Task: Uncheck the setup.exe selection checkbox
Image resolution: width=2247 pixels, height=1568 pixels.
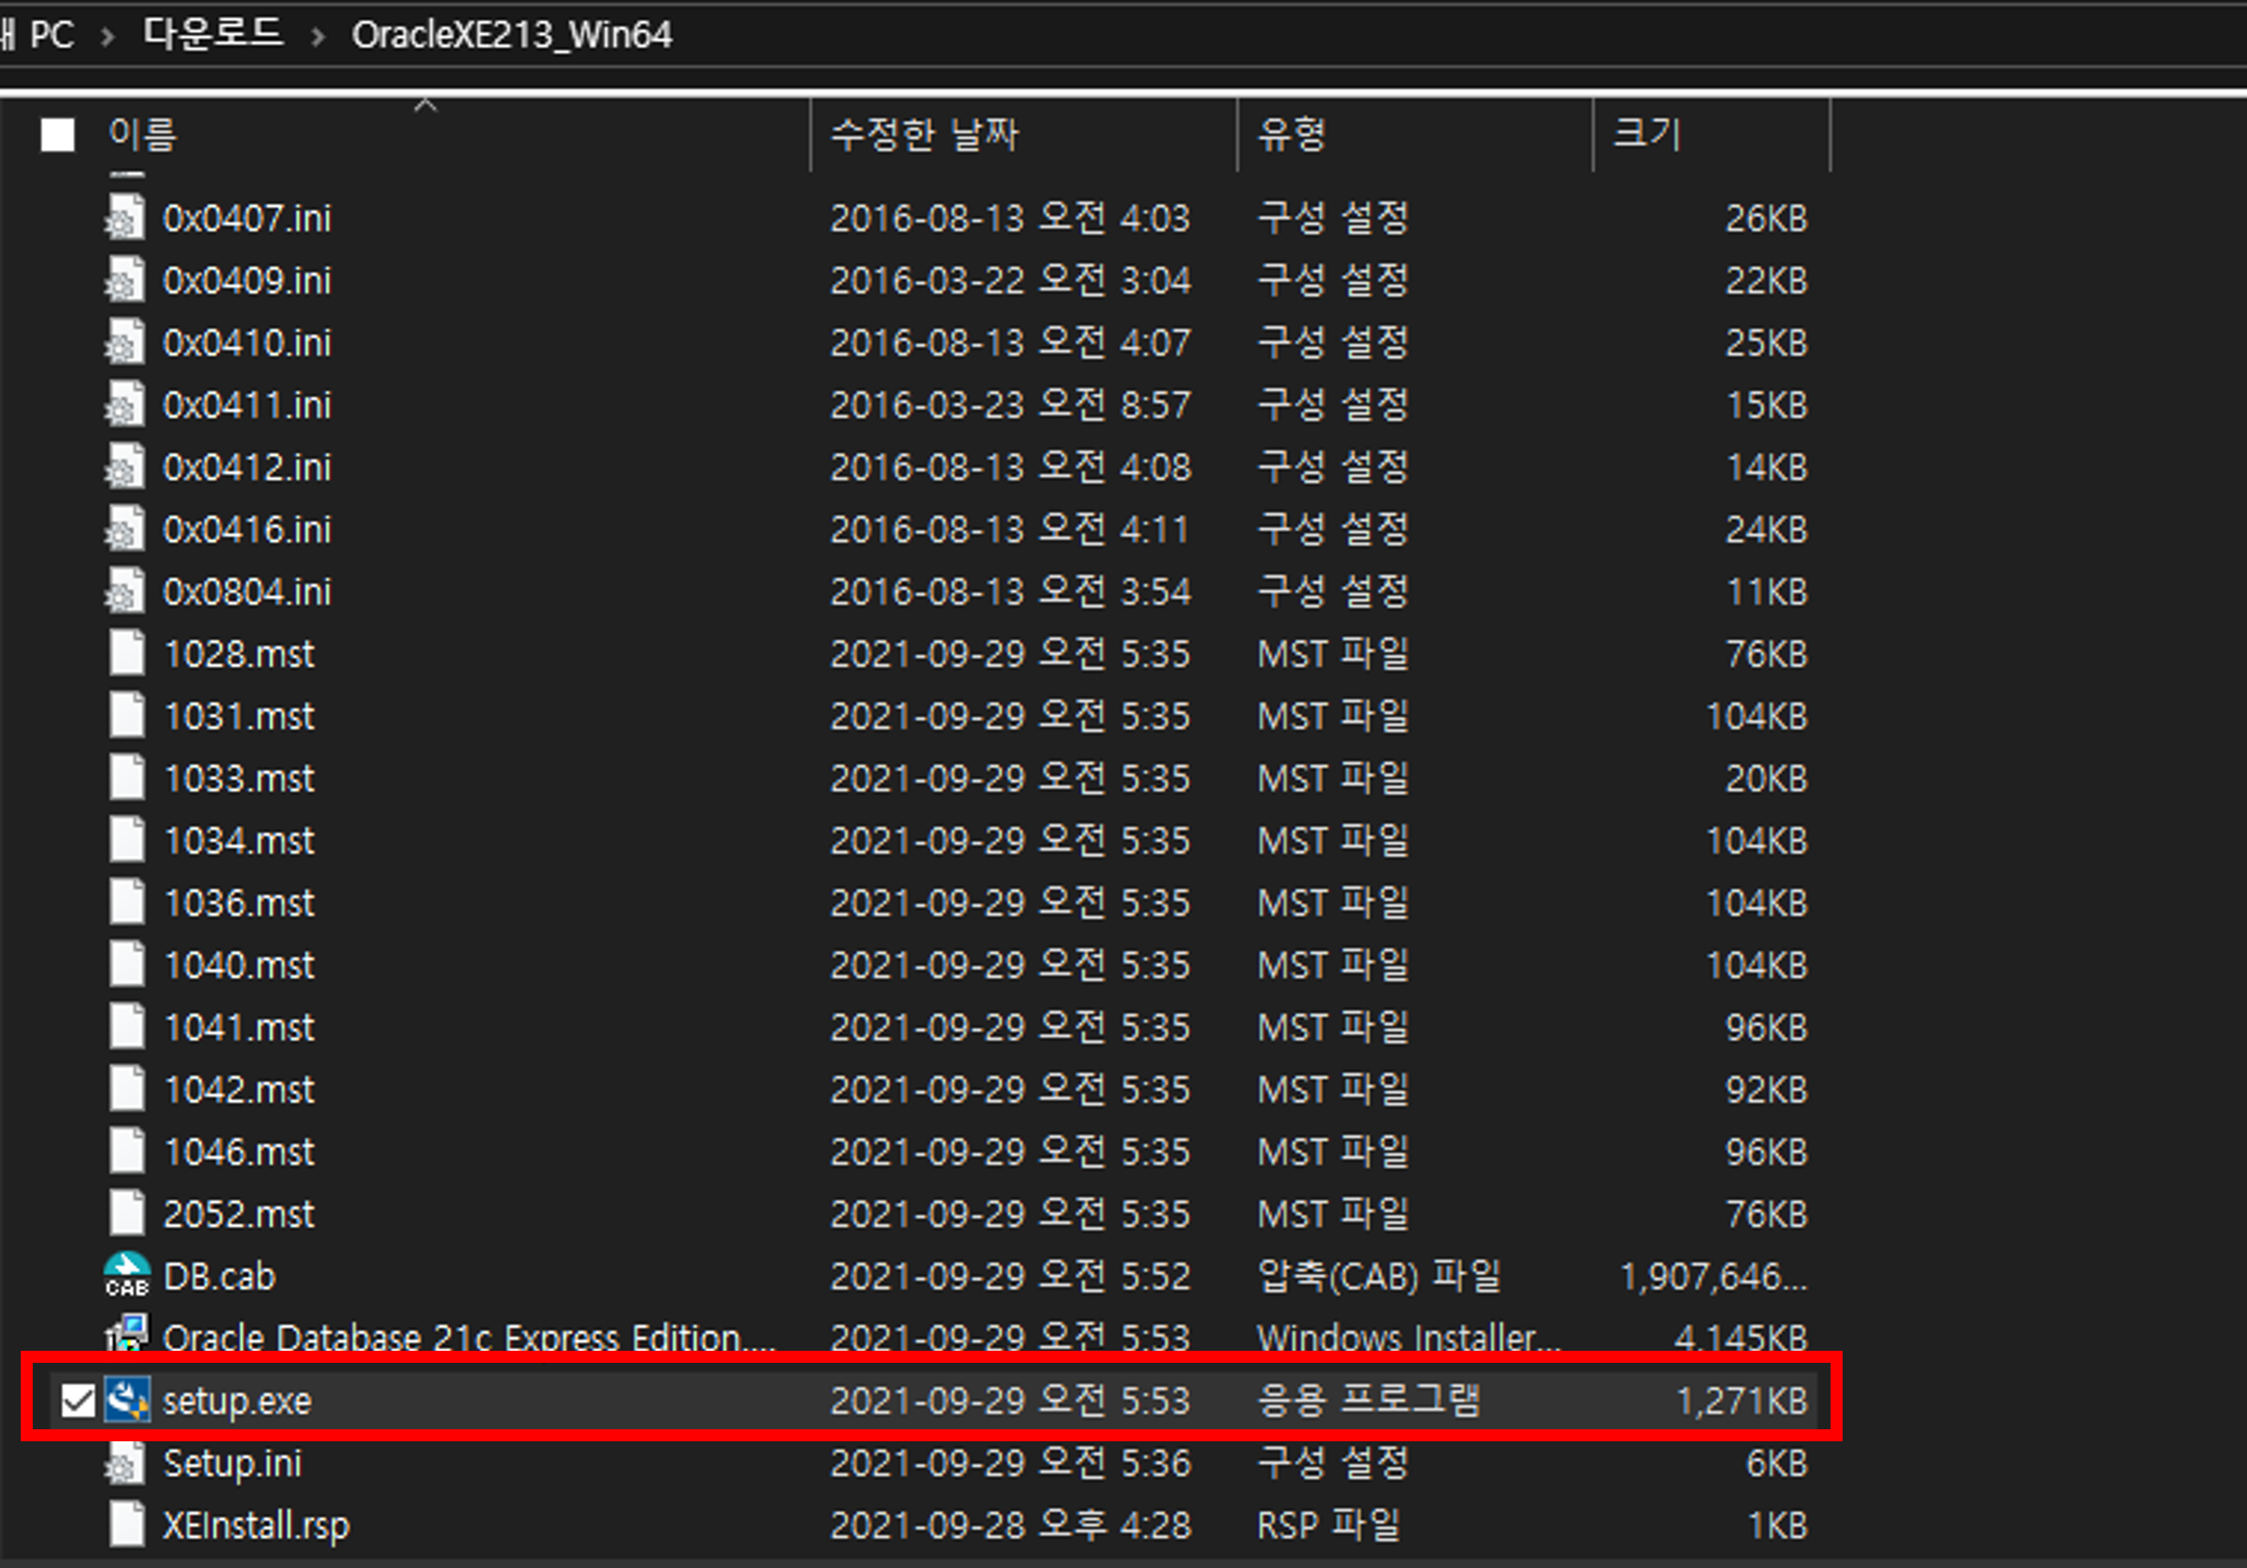Action: coord(78,1401)
